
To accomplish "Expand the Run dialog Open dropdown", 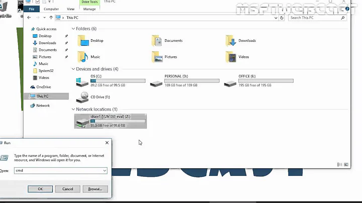I will coord(105,171).
